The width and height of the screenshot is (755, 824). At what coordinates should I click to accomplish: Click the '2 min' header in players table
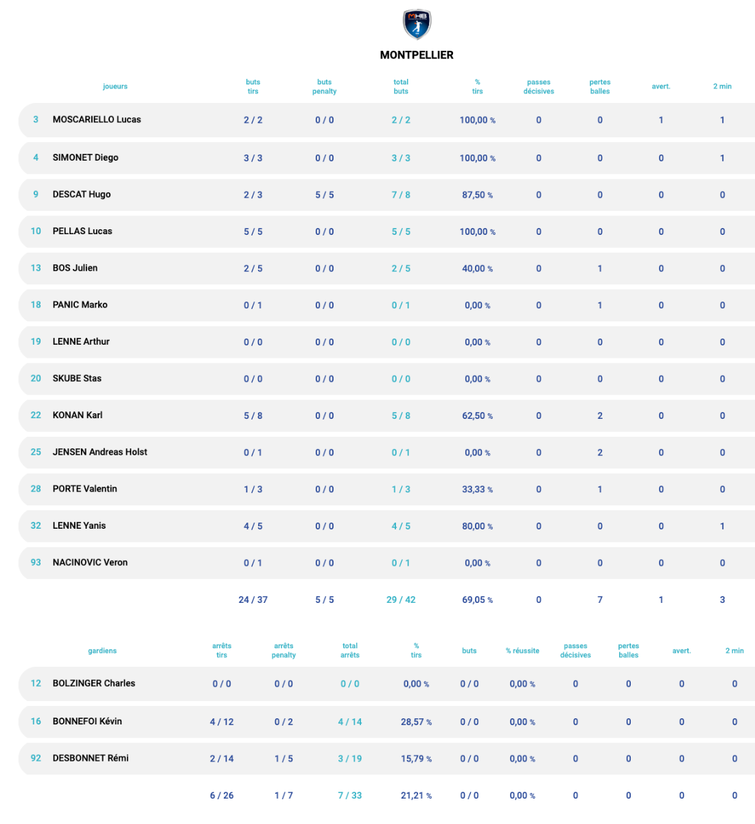[x=722, y=87]
